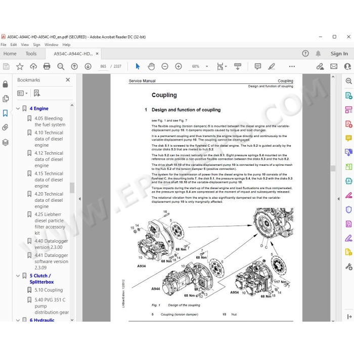Open the Window menu

[51, 45]
